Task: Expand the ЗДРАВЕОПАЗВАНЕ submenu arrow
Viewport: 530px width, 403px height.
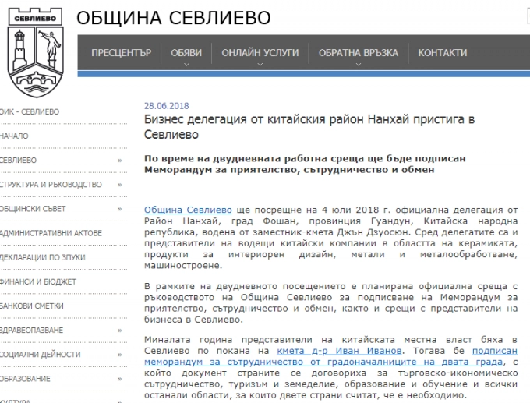Action: [119, 331]
